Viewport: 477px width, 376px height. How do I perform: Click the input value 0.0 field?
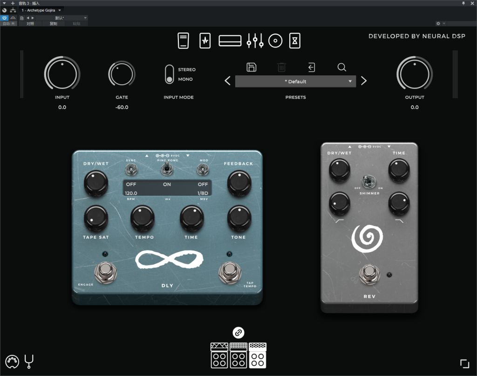[62, 107]
